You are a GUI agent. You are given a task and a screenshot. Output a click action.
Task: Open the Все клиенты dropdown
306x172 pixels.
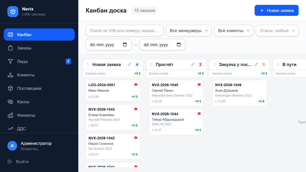click(x=234, y=31)
